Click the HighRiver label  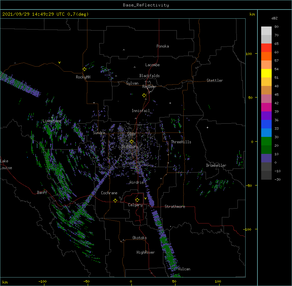tap(146, 252)
